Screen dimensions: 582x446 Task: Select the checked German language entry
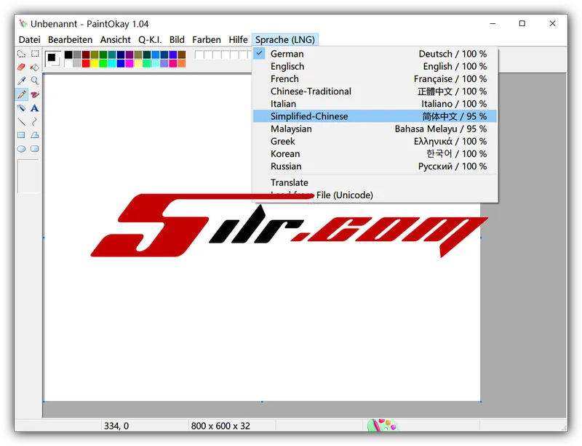pos(375,54)
